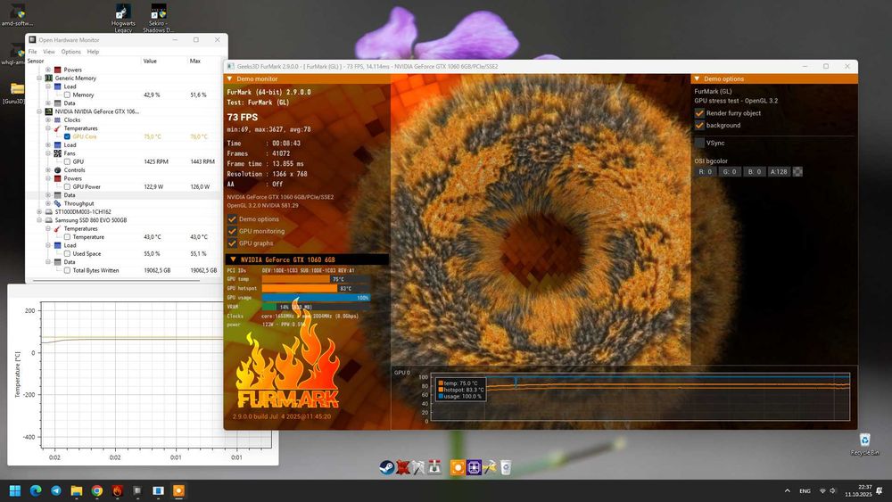Expand the Clocks node
The image size is (892, 502).
[48, 120]
